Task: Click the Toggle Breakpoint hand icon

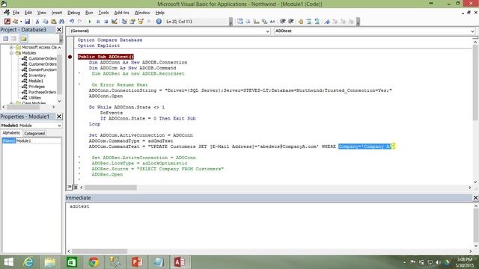Action: 301,22
